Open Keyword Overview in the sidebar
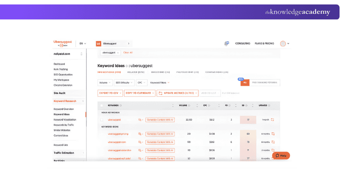This screenshot has width=344, height=182. pyautogui.click(x=64, y=109)
